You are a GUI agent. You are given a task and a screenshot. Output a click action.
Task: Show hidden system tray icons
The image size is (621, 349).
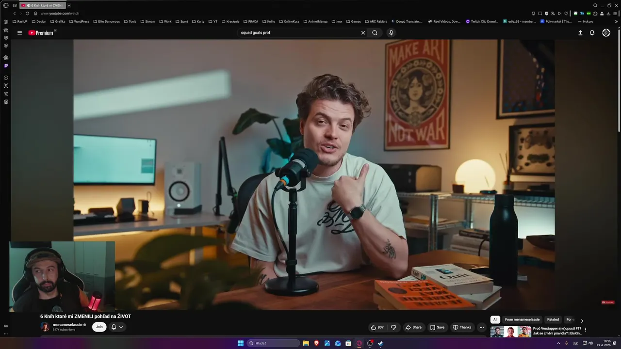click(x=559, y=343)
